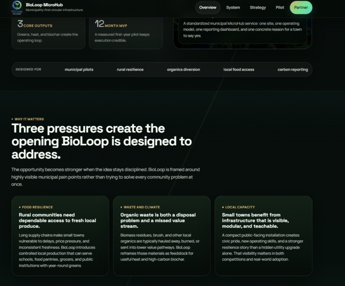Viewport: 345px width, 286px height.
Task: Click the "rural resilience" tag
Action: point(130,69)
